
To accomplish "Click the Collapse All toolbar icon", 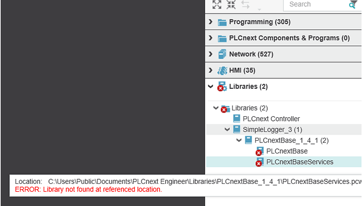I will coord(231,4).
